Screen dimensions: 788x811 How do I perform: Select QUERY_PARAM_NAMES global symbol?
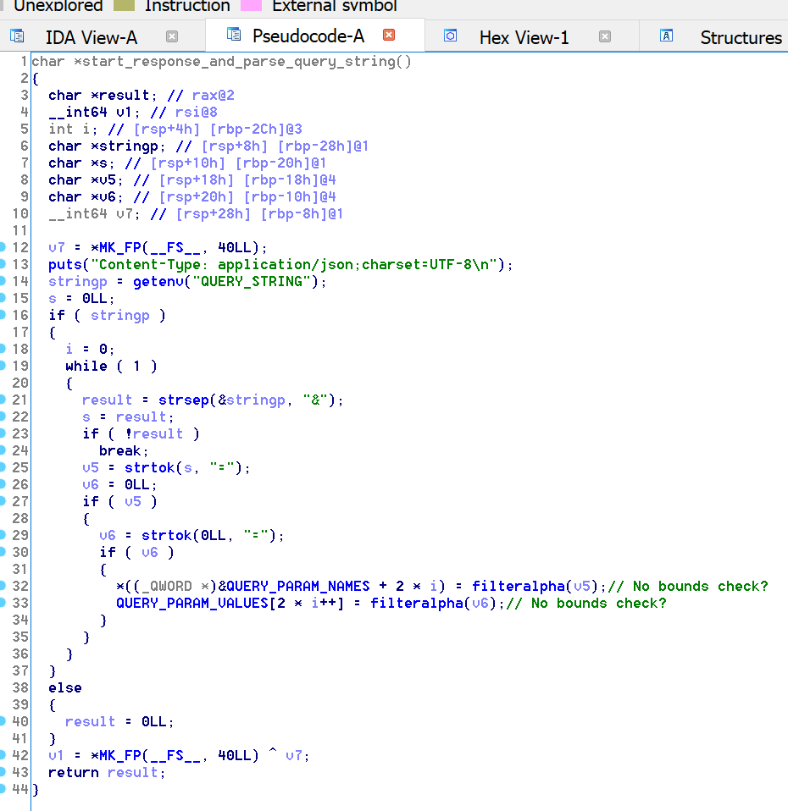tap(298, 586)
